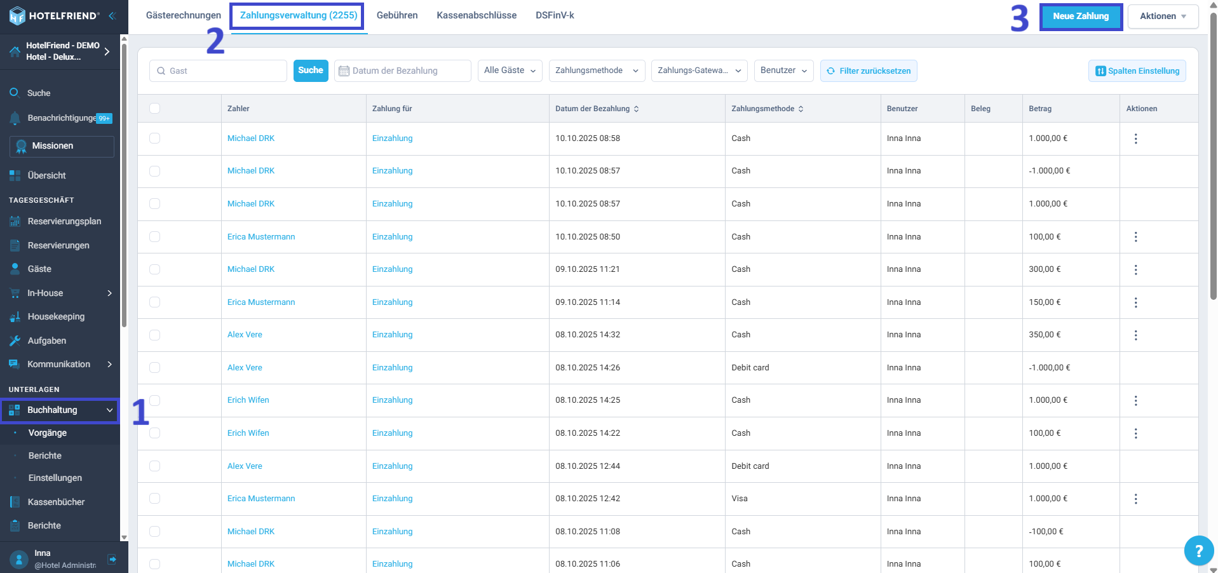
Task: Open the three-dot actions menu for the first row
Action: 1135,138
